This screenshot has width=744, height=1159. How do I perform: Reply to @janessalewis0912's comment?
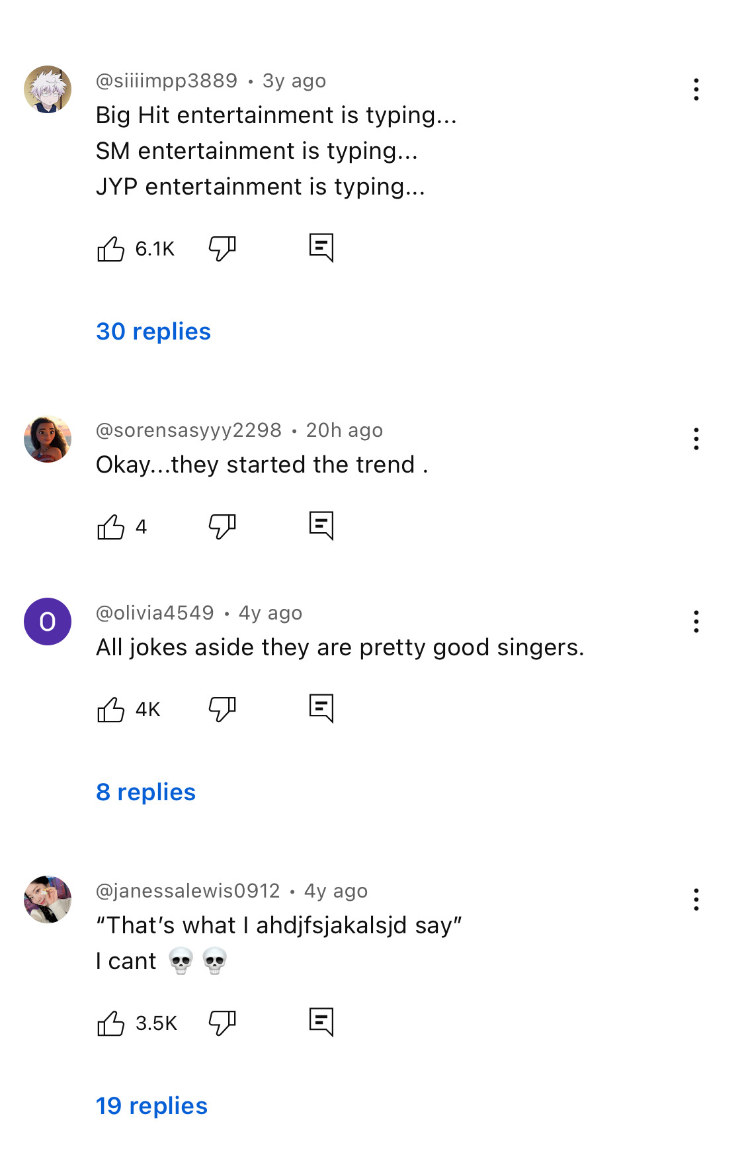click(x=321, y=1023)
